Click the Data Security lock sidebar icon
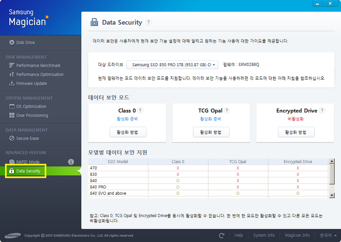The height and width of the screenshot is (242, 341). click(x=12, y=171)
